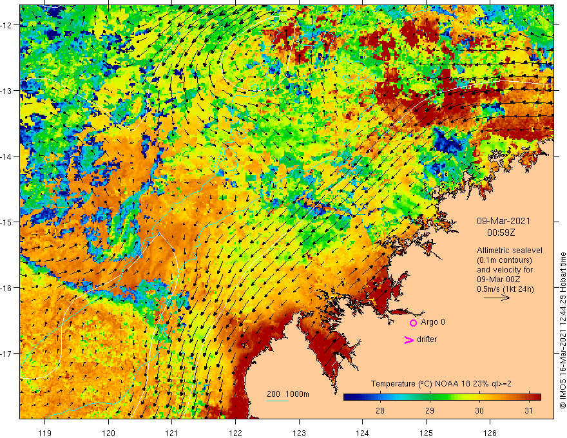Click latitude axis label -13

coord(6,91)
